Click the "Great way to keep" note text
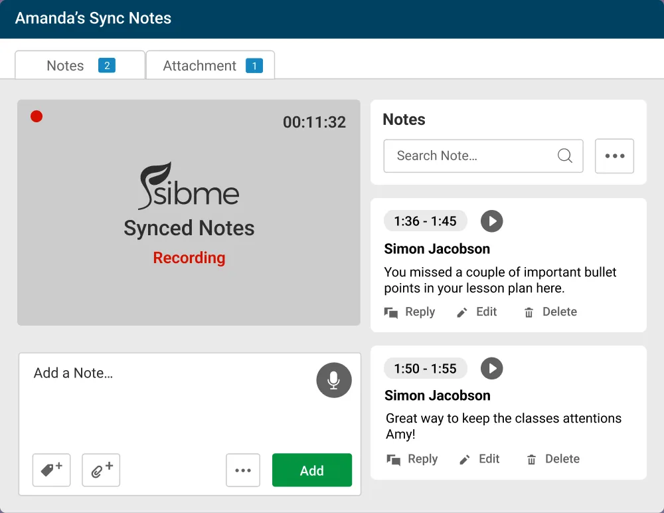The image size is (664, 513). point(503,426)
